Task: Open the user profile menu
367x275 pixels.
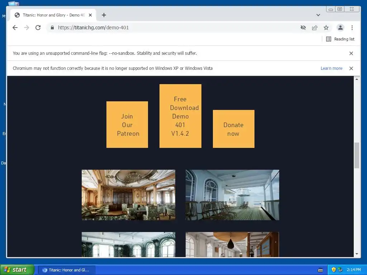Action: click(x=340, y=28)
